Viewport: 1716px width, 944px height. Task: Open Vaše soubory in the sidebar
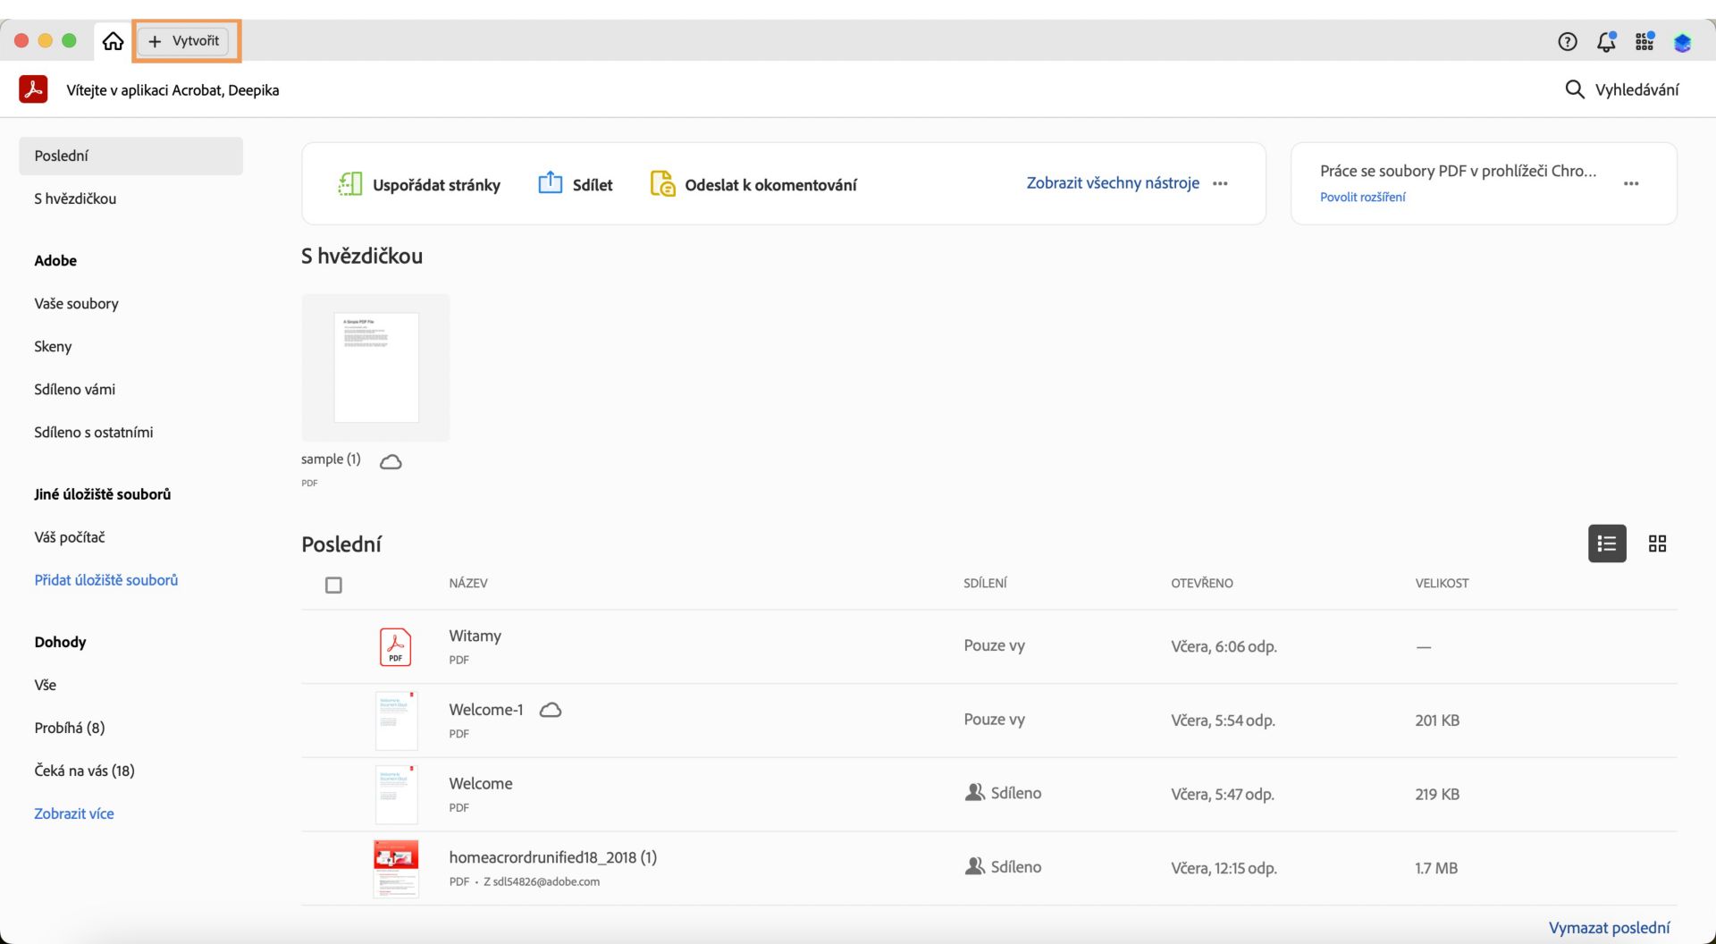click(76, 304)
